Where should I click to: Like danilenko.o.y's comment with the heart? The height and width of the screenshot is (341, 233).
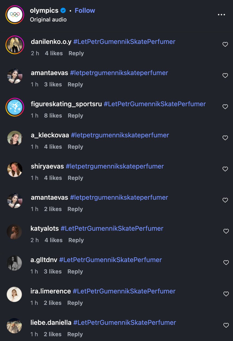(x=225, y=44)
